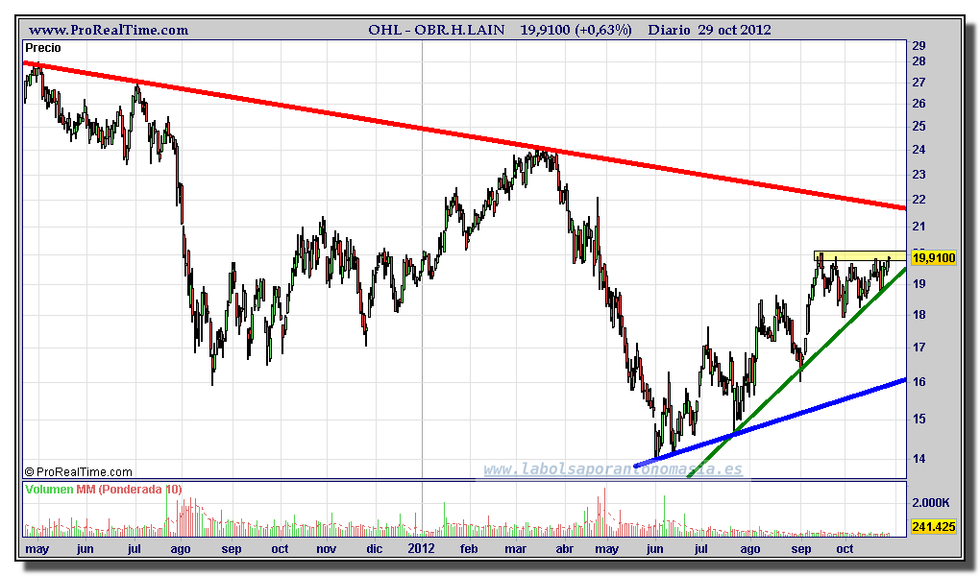Click the 2.000K volume scale label
This screenshot has height=576, width=980.
tap(931, 503)
